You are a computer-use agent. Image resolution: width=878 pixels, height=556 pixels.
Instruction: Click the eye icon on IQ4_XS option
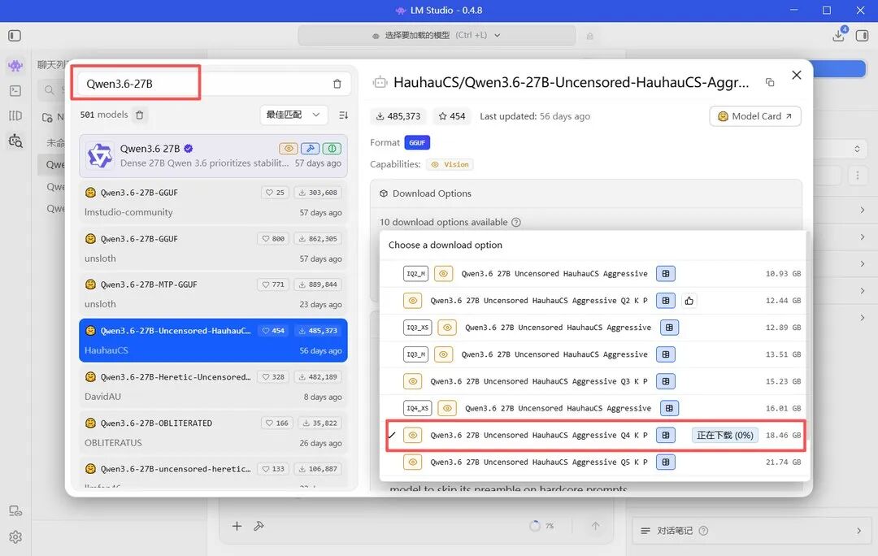[x=447, y=408]
